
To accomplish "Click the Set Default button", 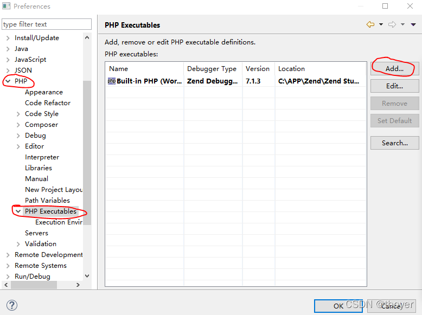I will pos(394,120).
